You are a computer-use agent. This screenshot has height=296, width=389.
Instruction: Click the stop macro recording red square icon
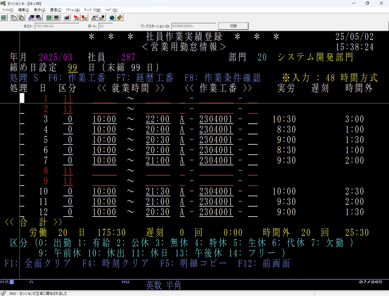point(84,18)
